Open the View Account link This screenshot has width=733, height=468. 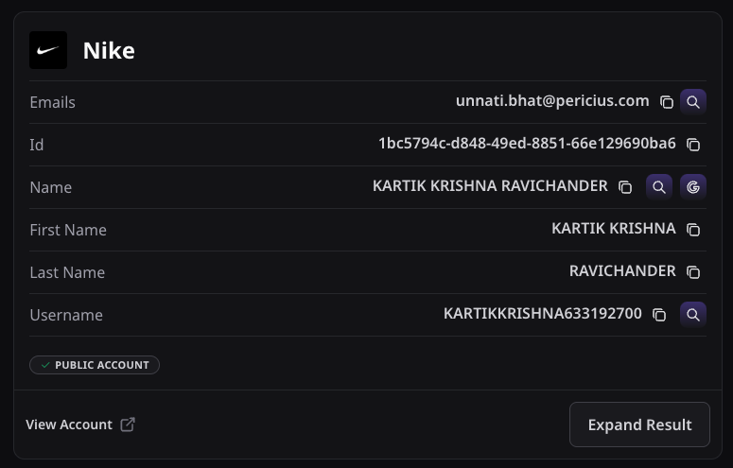[69, 425]
